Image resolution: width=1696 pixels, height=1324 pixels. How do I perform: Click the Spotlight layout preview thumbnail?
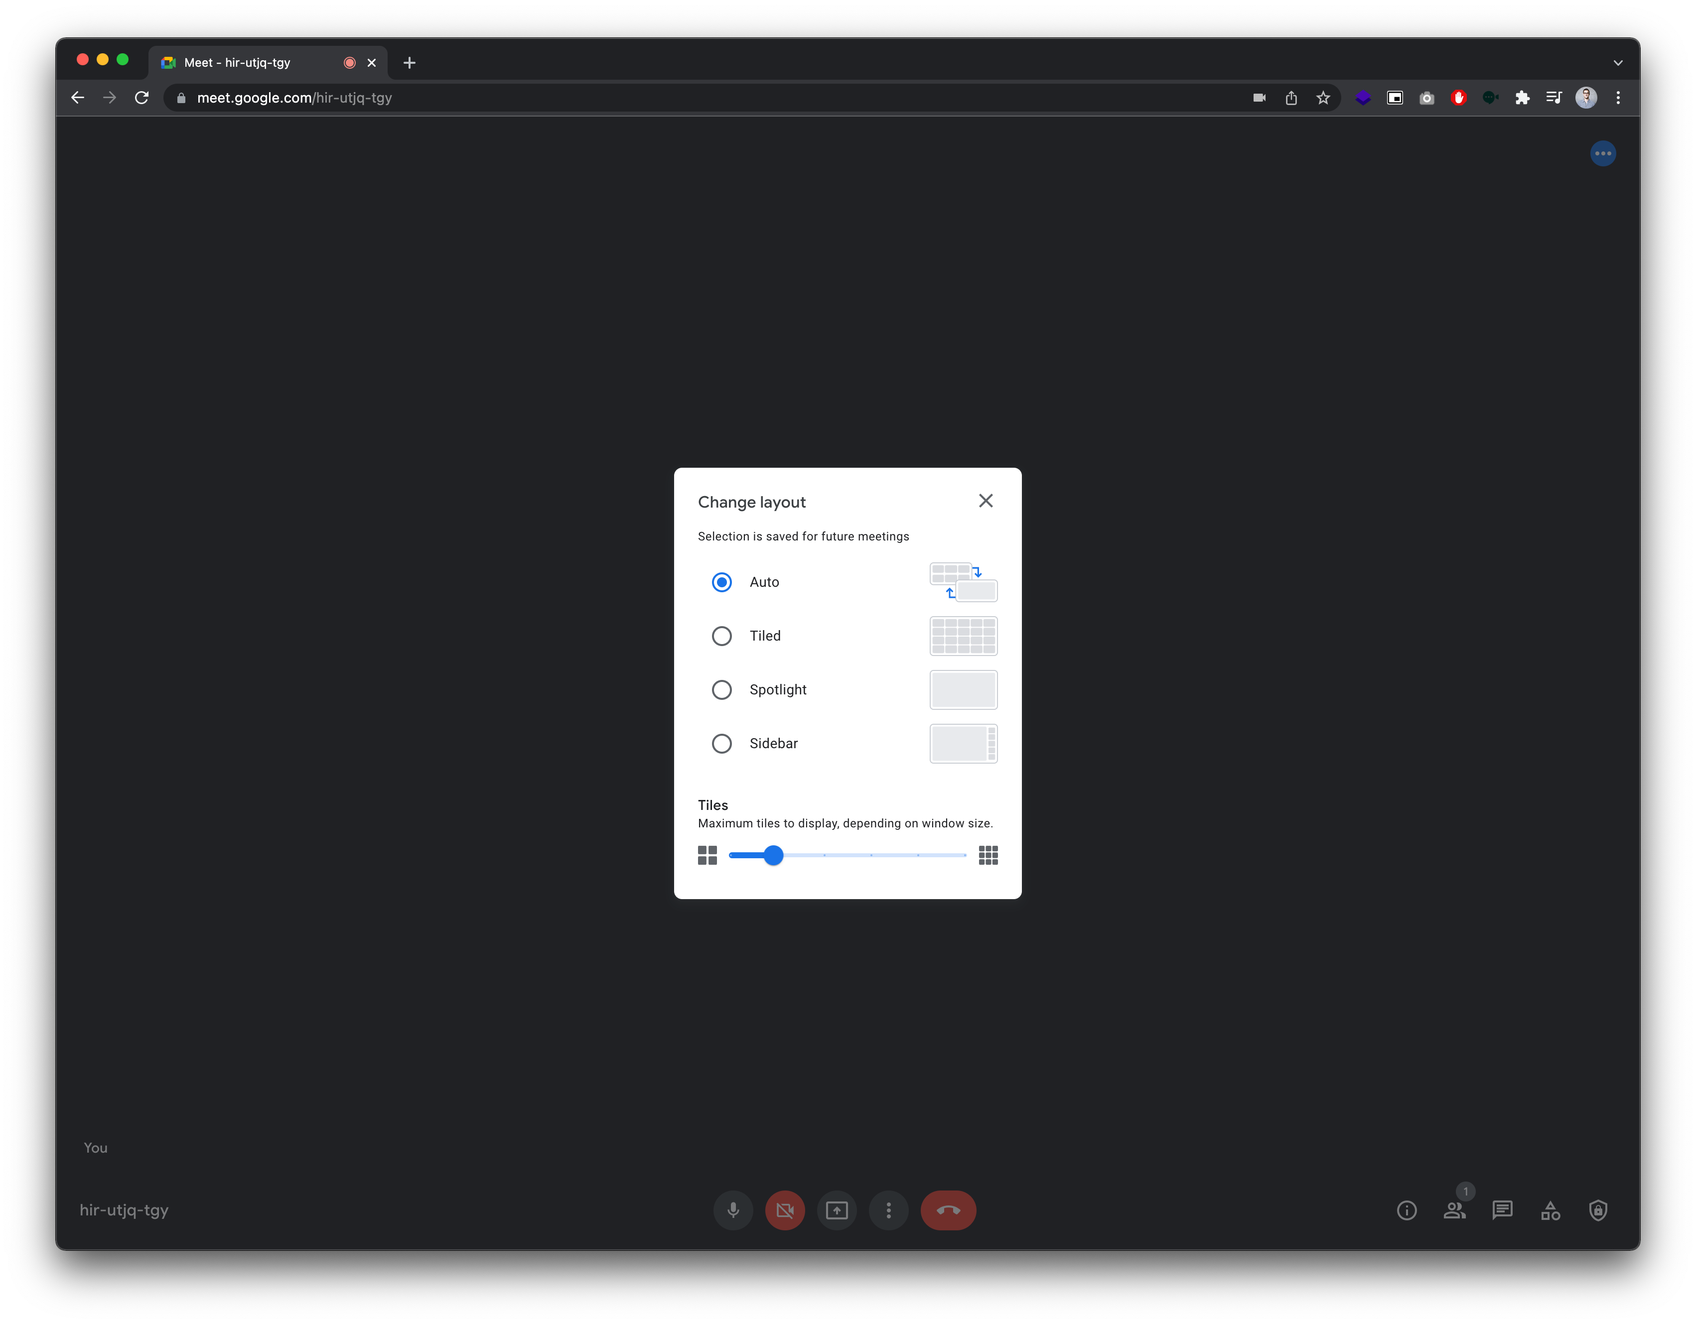[963, 689]
